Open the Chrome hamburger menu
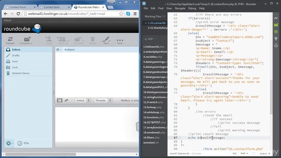 [135, 14]
